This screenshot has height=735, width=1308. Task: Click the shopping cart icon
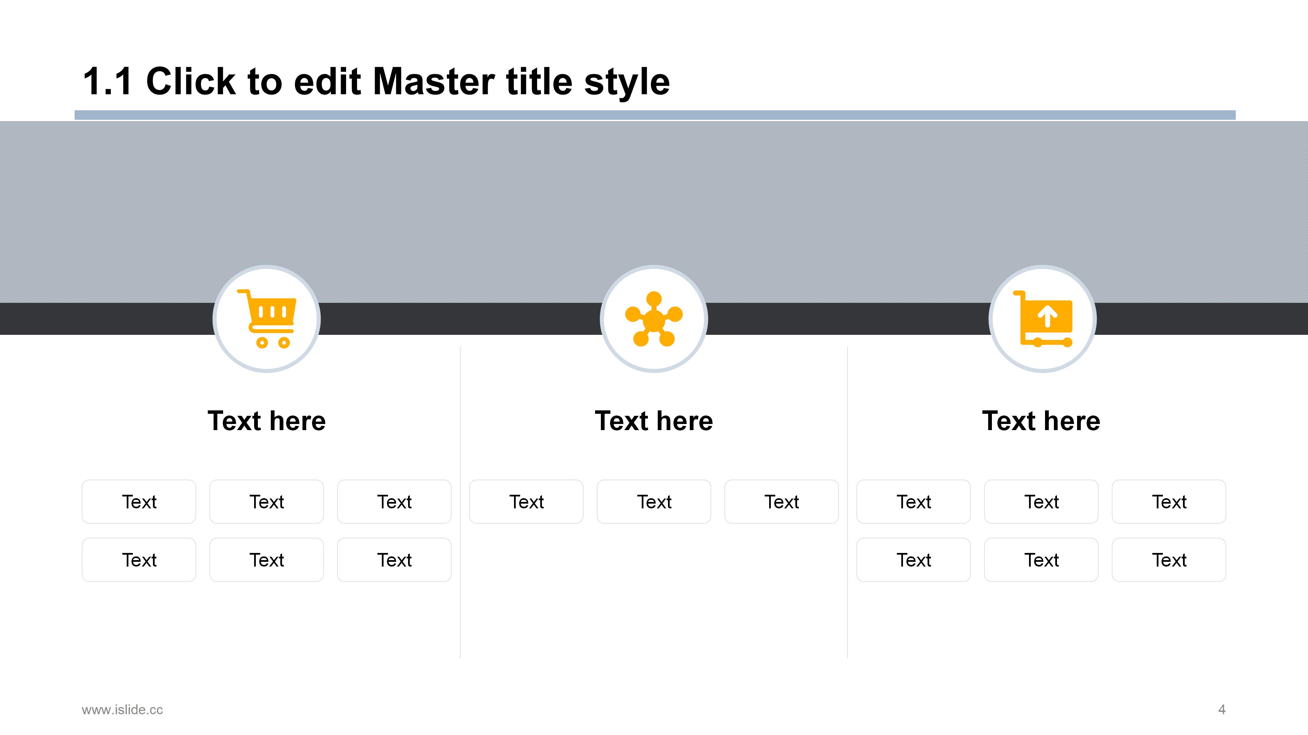[x=267, y=318]
